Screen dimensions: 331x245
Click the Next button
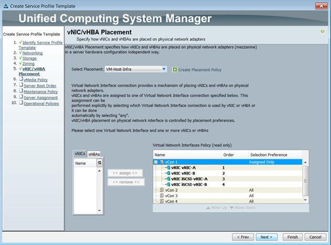pyautogui.click(x=266, y=237)
